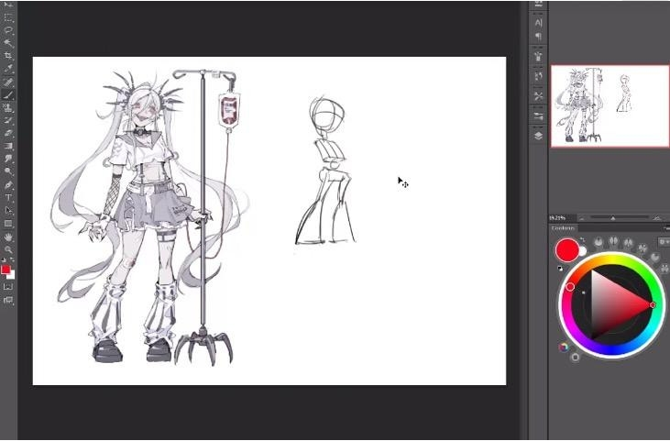Toggle Quick Mask mode

point(9,286)
